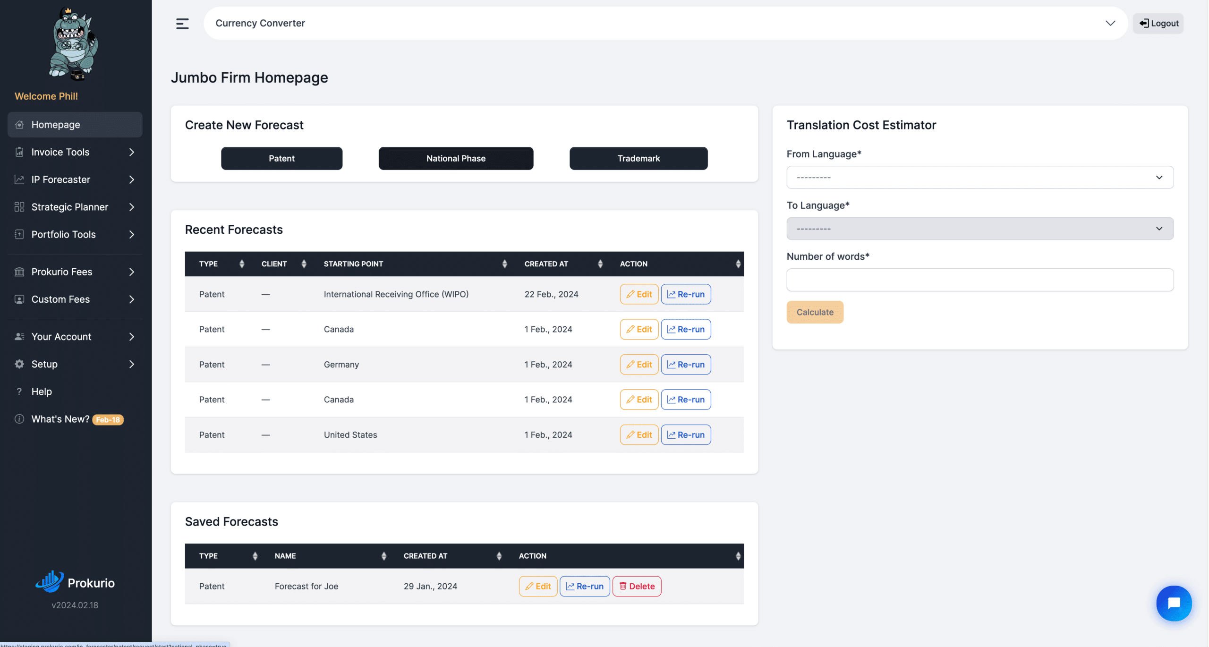
Task: Edit the Germany patent forecast
Action: (x=639, y=365)
